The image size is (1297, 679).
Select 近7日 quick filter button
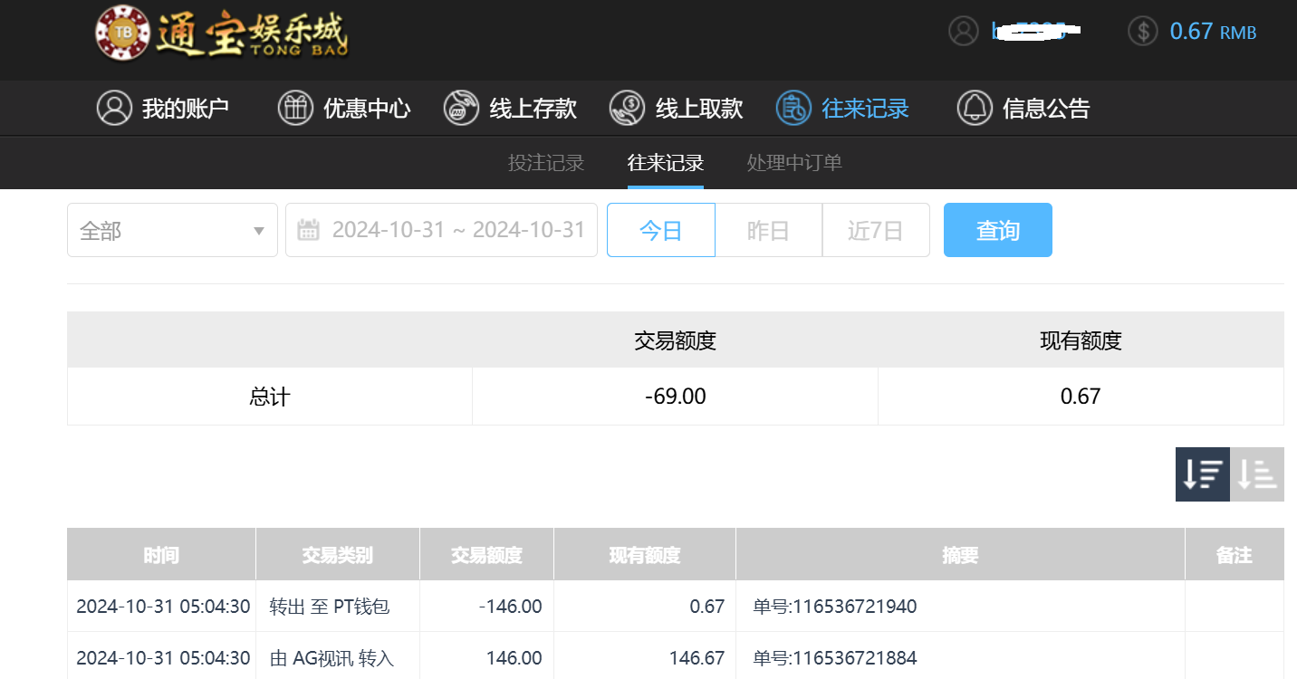[x=875, y=231]
